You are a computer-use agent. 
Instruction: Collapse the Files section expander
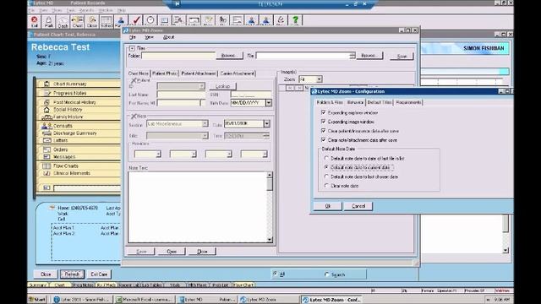(x=132, y=48)
